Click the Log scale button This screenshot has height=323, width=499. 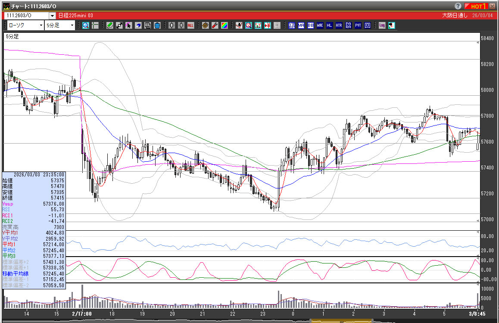[x=382, y=25]
